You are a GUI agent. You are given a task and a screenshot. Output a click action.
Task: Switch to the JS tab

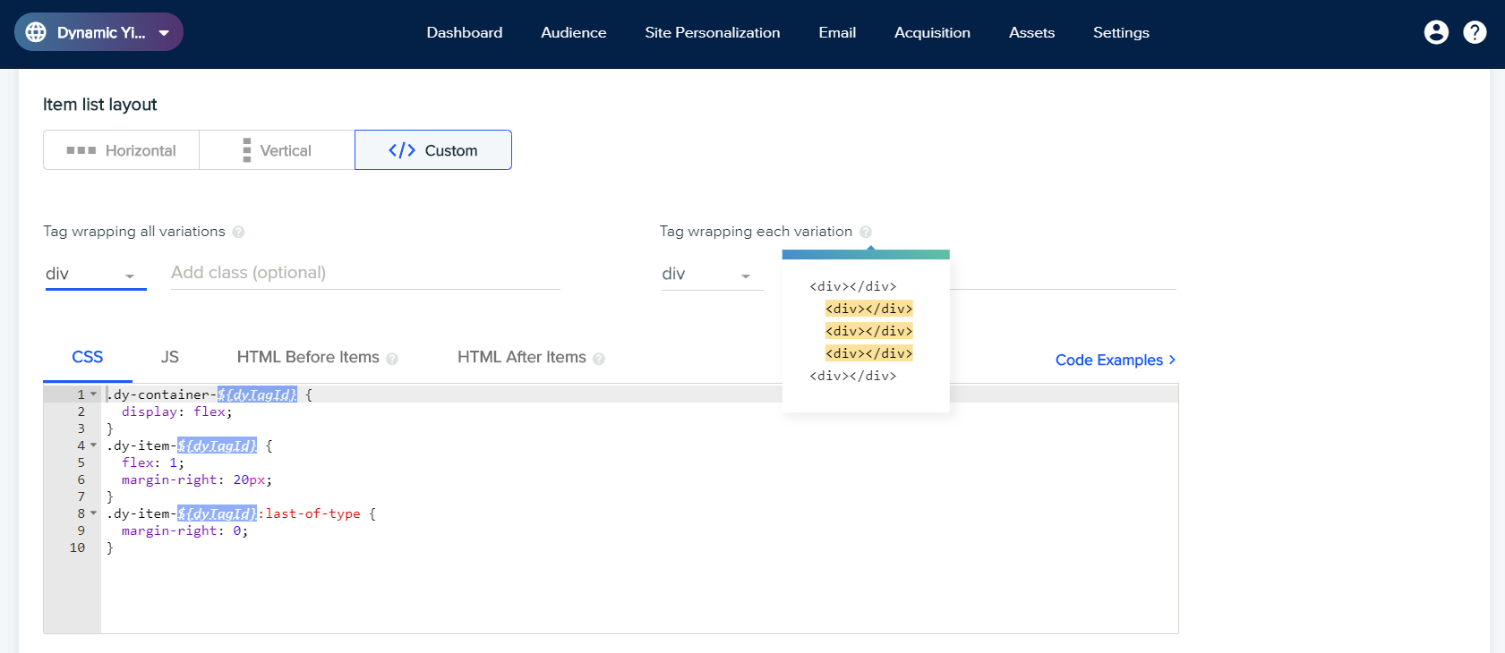coord(170,357)
